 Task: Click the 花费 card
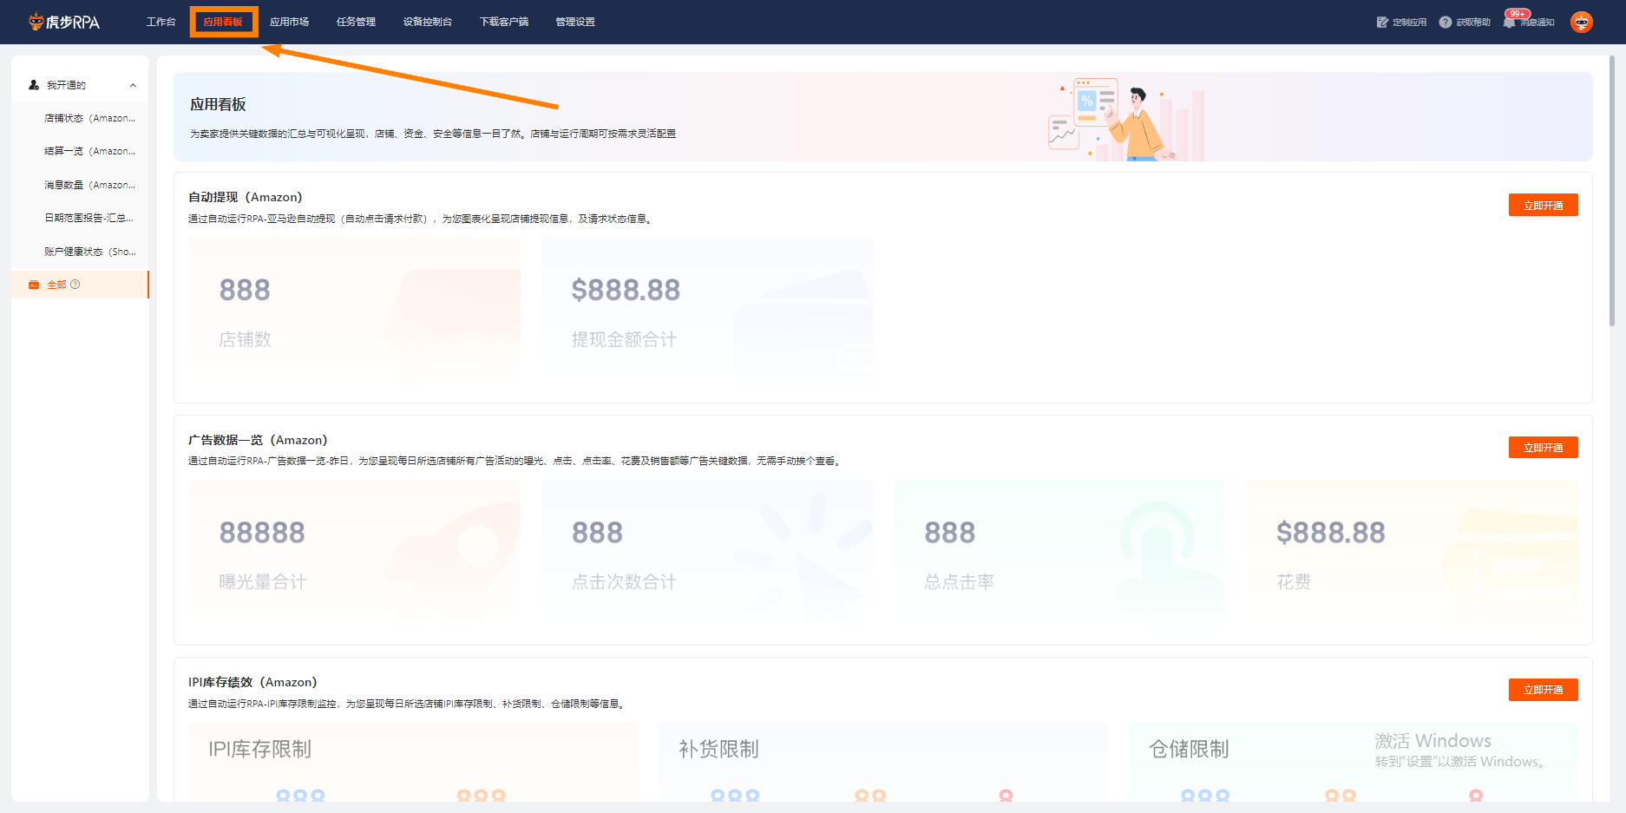tap(1413, 554)
